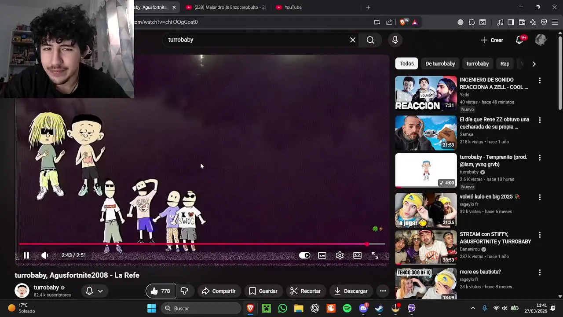Open the browser hamburger menu
563x317 pixels.
(555, 22)
